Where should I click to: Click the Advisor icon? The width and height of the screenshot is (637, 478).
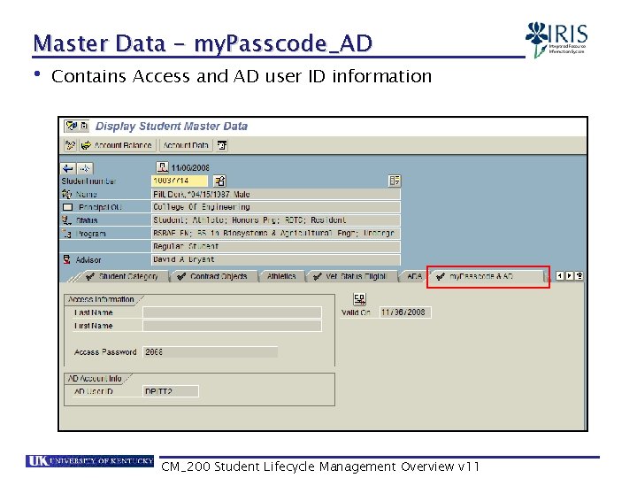[x=67, y=259]
